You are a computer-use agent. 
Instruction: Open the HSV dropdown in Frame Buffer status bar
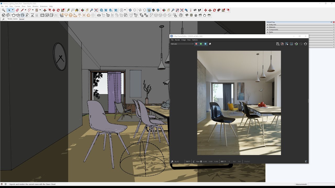click(x=223, y=161)
